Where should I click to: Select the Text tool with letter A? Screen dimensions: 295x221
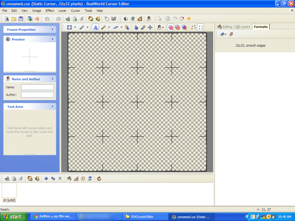(x=95, y=27)
